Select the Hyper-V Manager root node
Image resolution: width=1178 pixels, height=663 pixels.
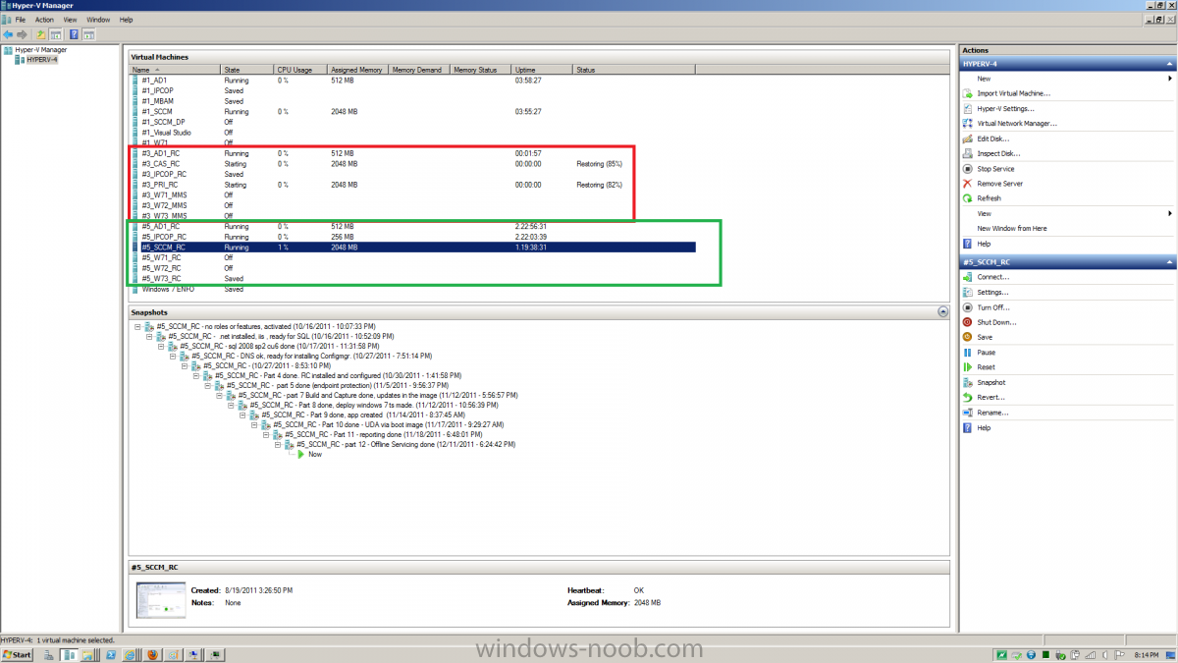coord(40,49)
